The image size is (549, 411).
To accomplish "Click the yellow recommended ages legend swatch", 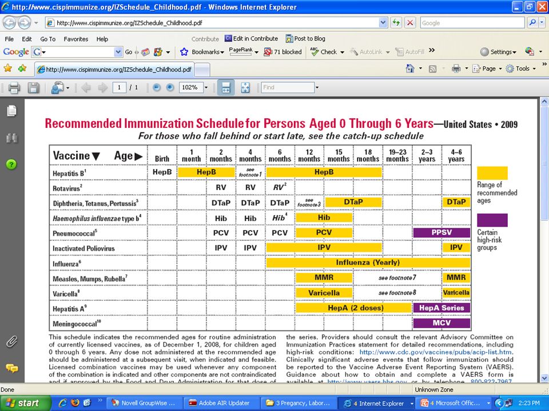I will click(492, 173).
